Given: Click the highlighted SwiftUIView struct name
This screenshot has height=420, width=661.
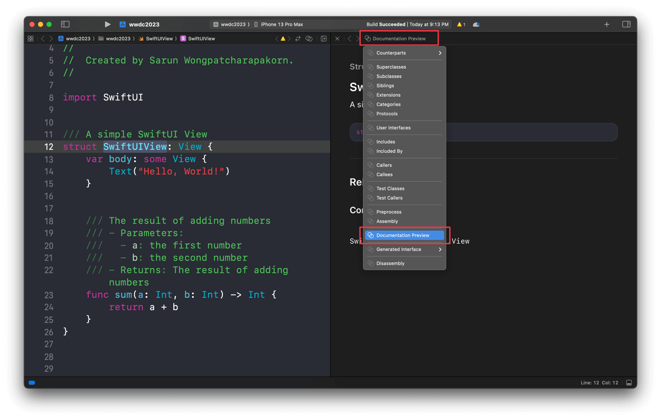Looking at the screenshot, I should click(135, 146).
